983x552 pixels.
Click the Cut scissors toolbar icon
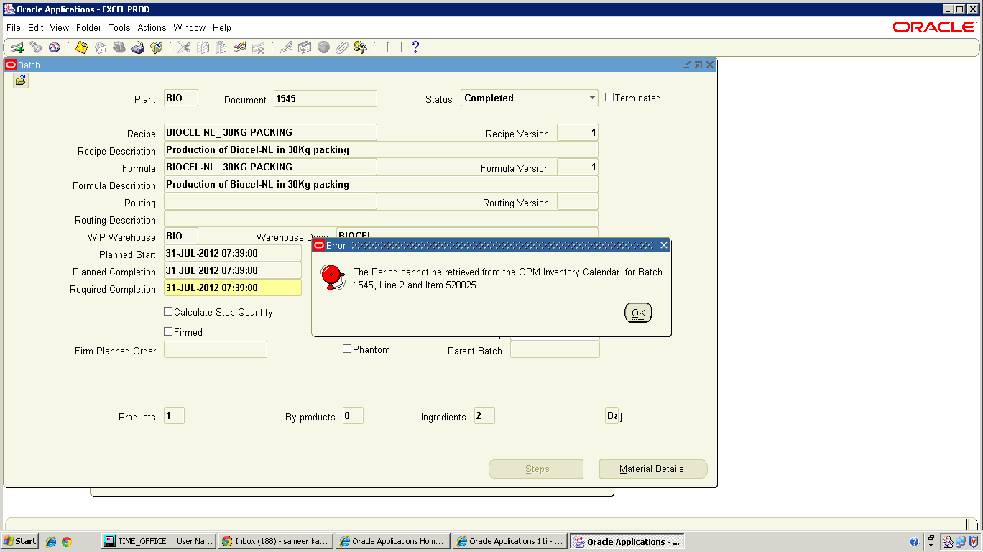pos(184,47)
